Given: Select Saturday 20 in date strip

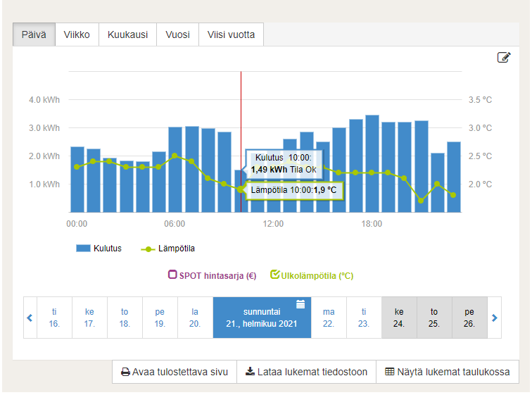Looking at the screenshot, I should [x=195, y=318].
